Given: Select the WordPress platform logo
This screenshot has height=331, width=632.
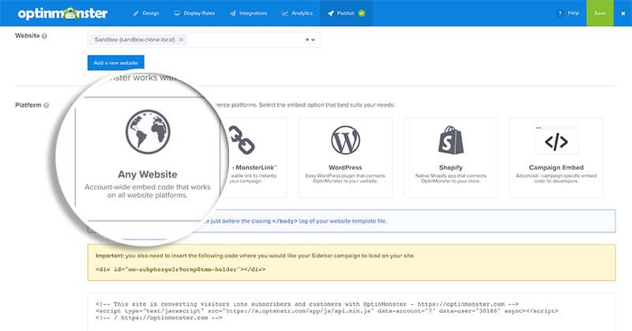Looking at the screenshot, I should (x=345, y=141).
